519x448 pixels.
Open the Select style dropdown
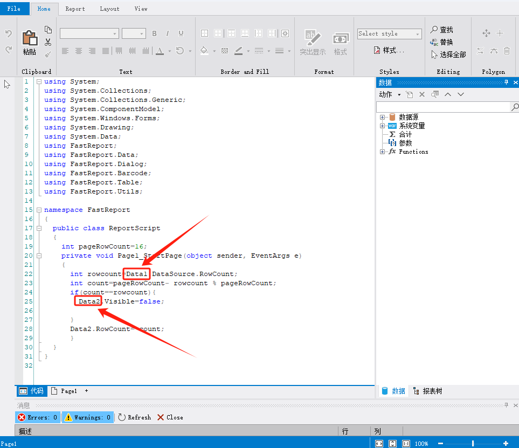pyautogui.click(x=390, y=34)
